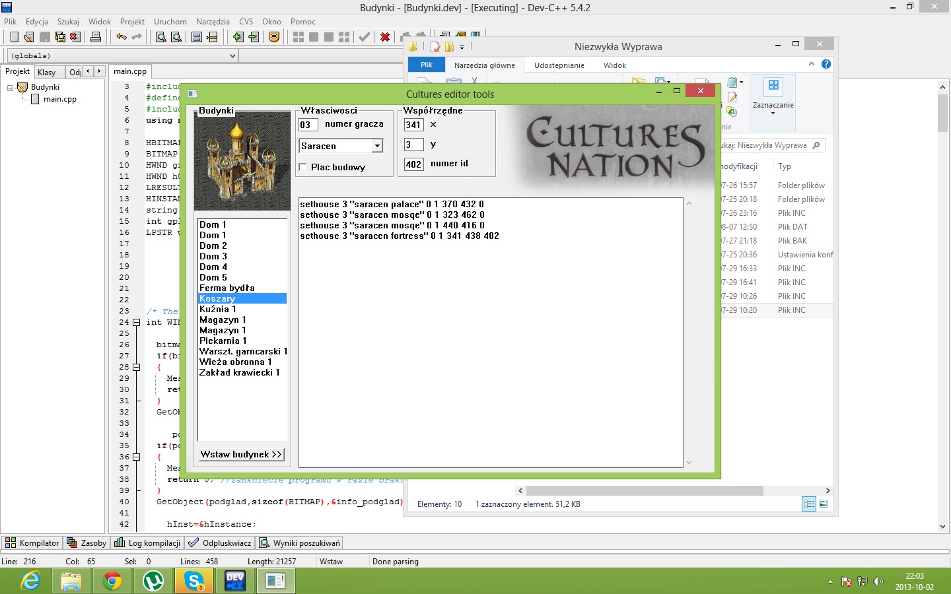Click the blue Plik button in Explorer

click(427, 65)
